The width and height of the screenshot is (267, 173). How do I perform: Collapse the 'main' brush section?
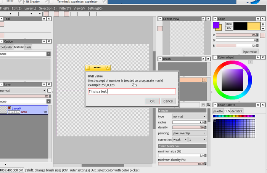[x=182, y=111]
